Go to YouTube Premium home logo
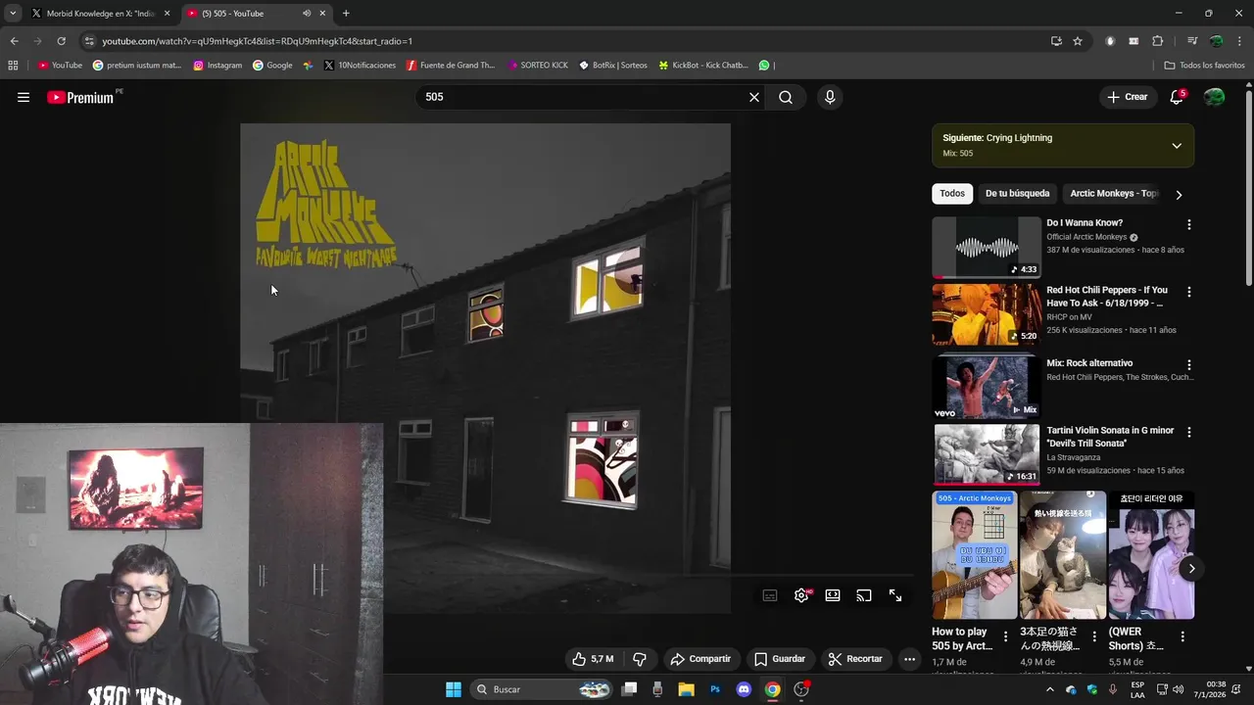Image resolution: width=1254 pixels, height=705 pixels. tap(80, 97)
